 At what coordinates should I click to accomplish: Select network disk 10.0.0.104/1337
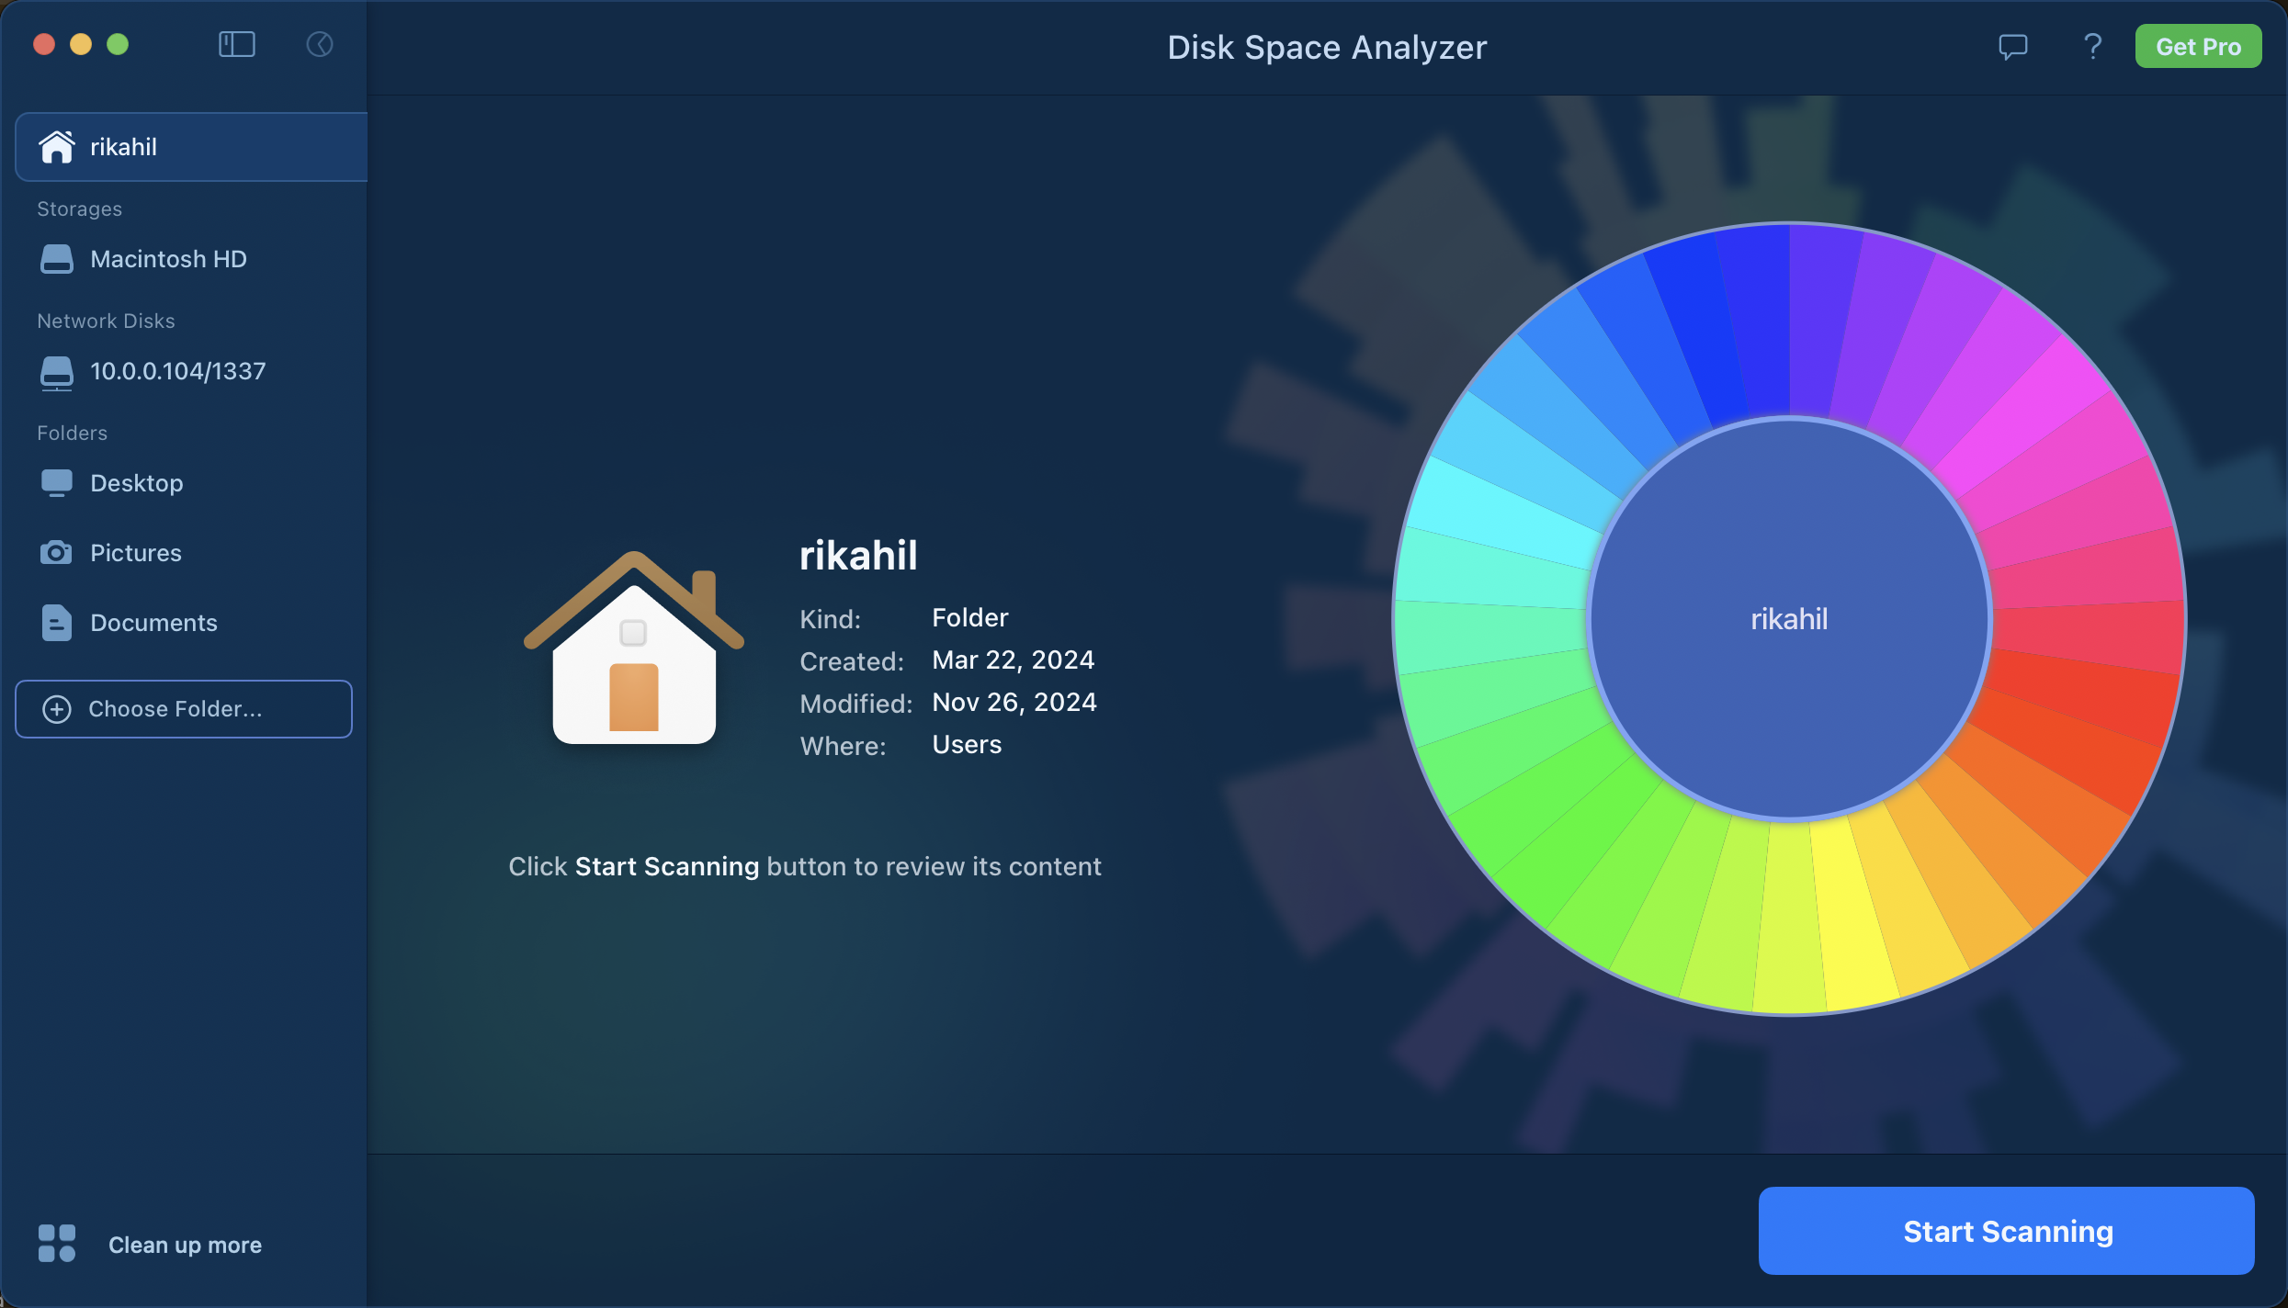(177, 371)
